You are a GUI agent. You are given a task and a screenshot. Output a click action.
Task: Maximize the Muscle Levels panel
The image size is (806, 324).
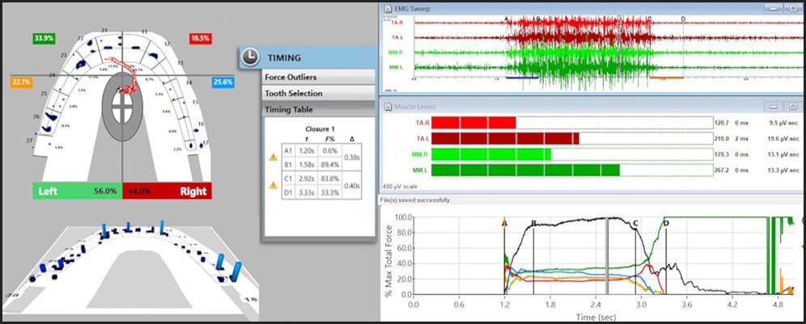(x=792, y=107)
